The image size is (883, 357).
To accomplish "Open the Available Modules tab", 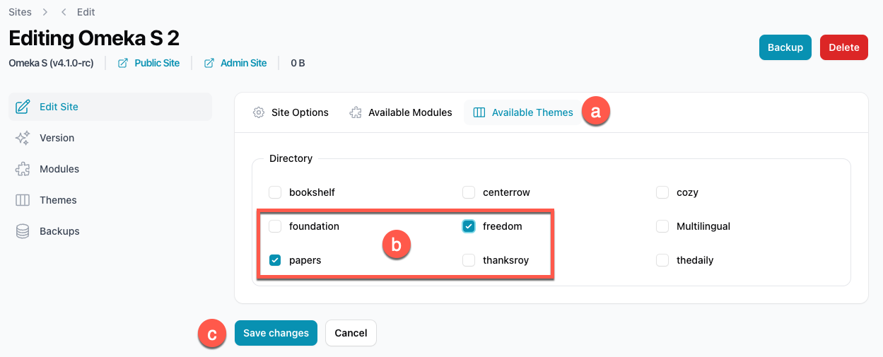I will 401,112.
